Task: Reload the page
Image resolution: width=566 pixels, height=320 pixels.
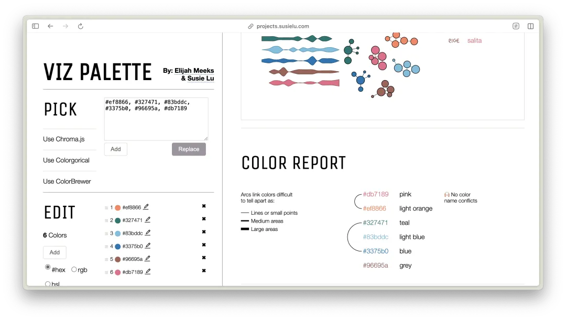Action: pos(81,26)
